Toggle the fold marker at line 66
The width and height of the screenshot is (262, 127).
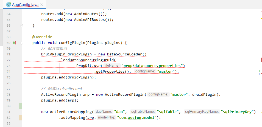click(22, 26)
